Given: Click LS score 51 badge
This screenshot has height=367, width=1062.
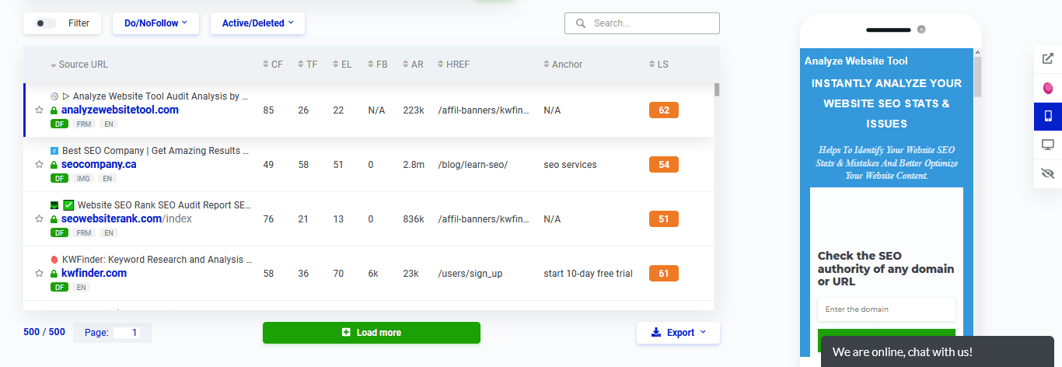Looking at the screenshot, I should [664, 219].
